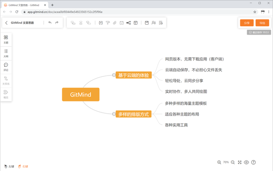The image size is (273, 171).
Task: Undo the last edit
Action: point(50,23)
